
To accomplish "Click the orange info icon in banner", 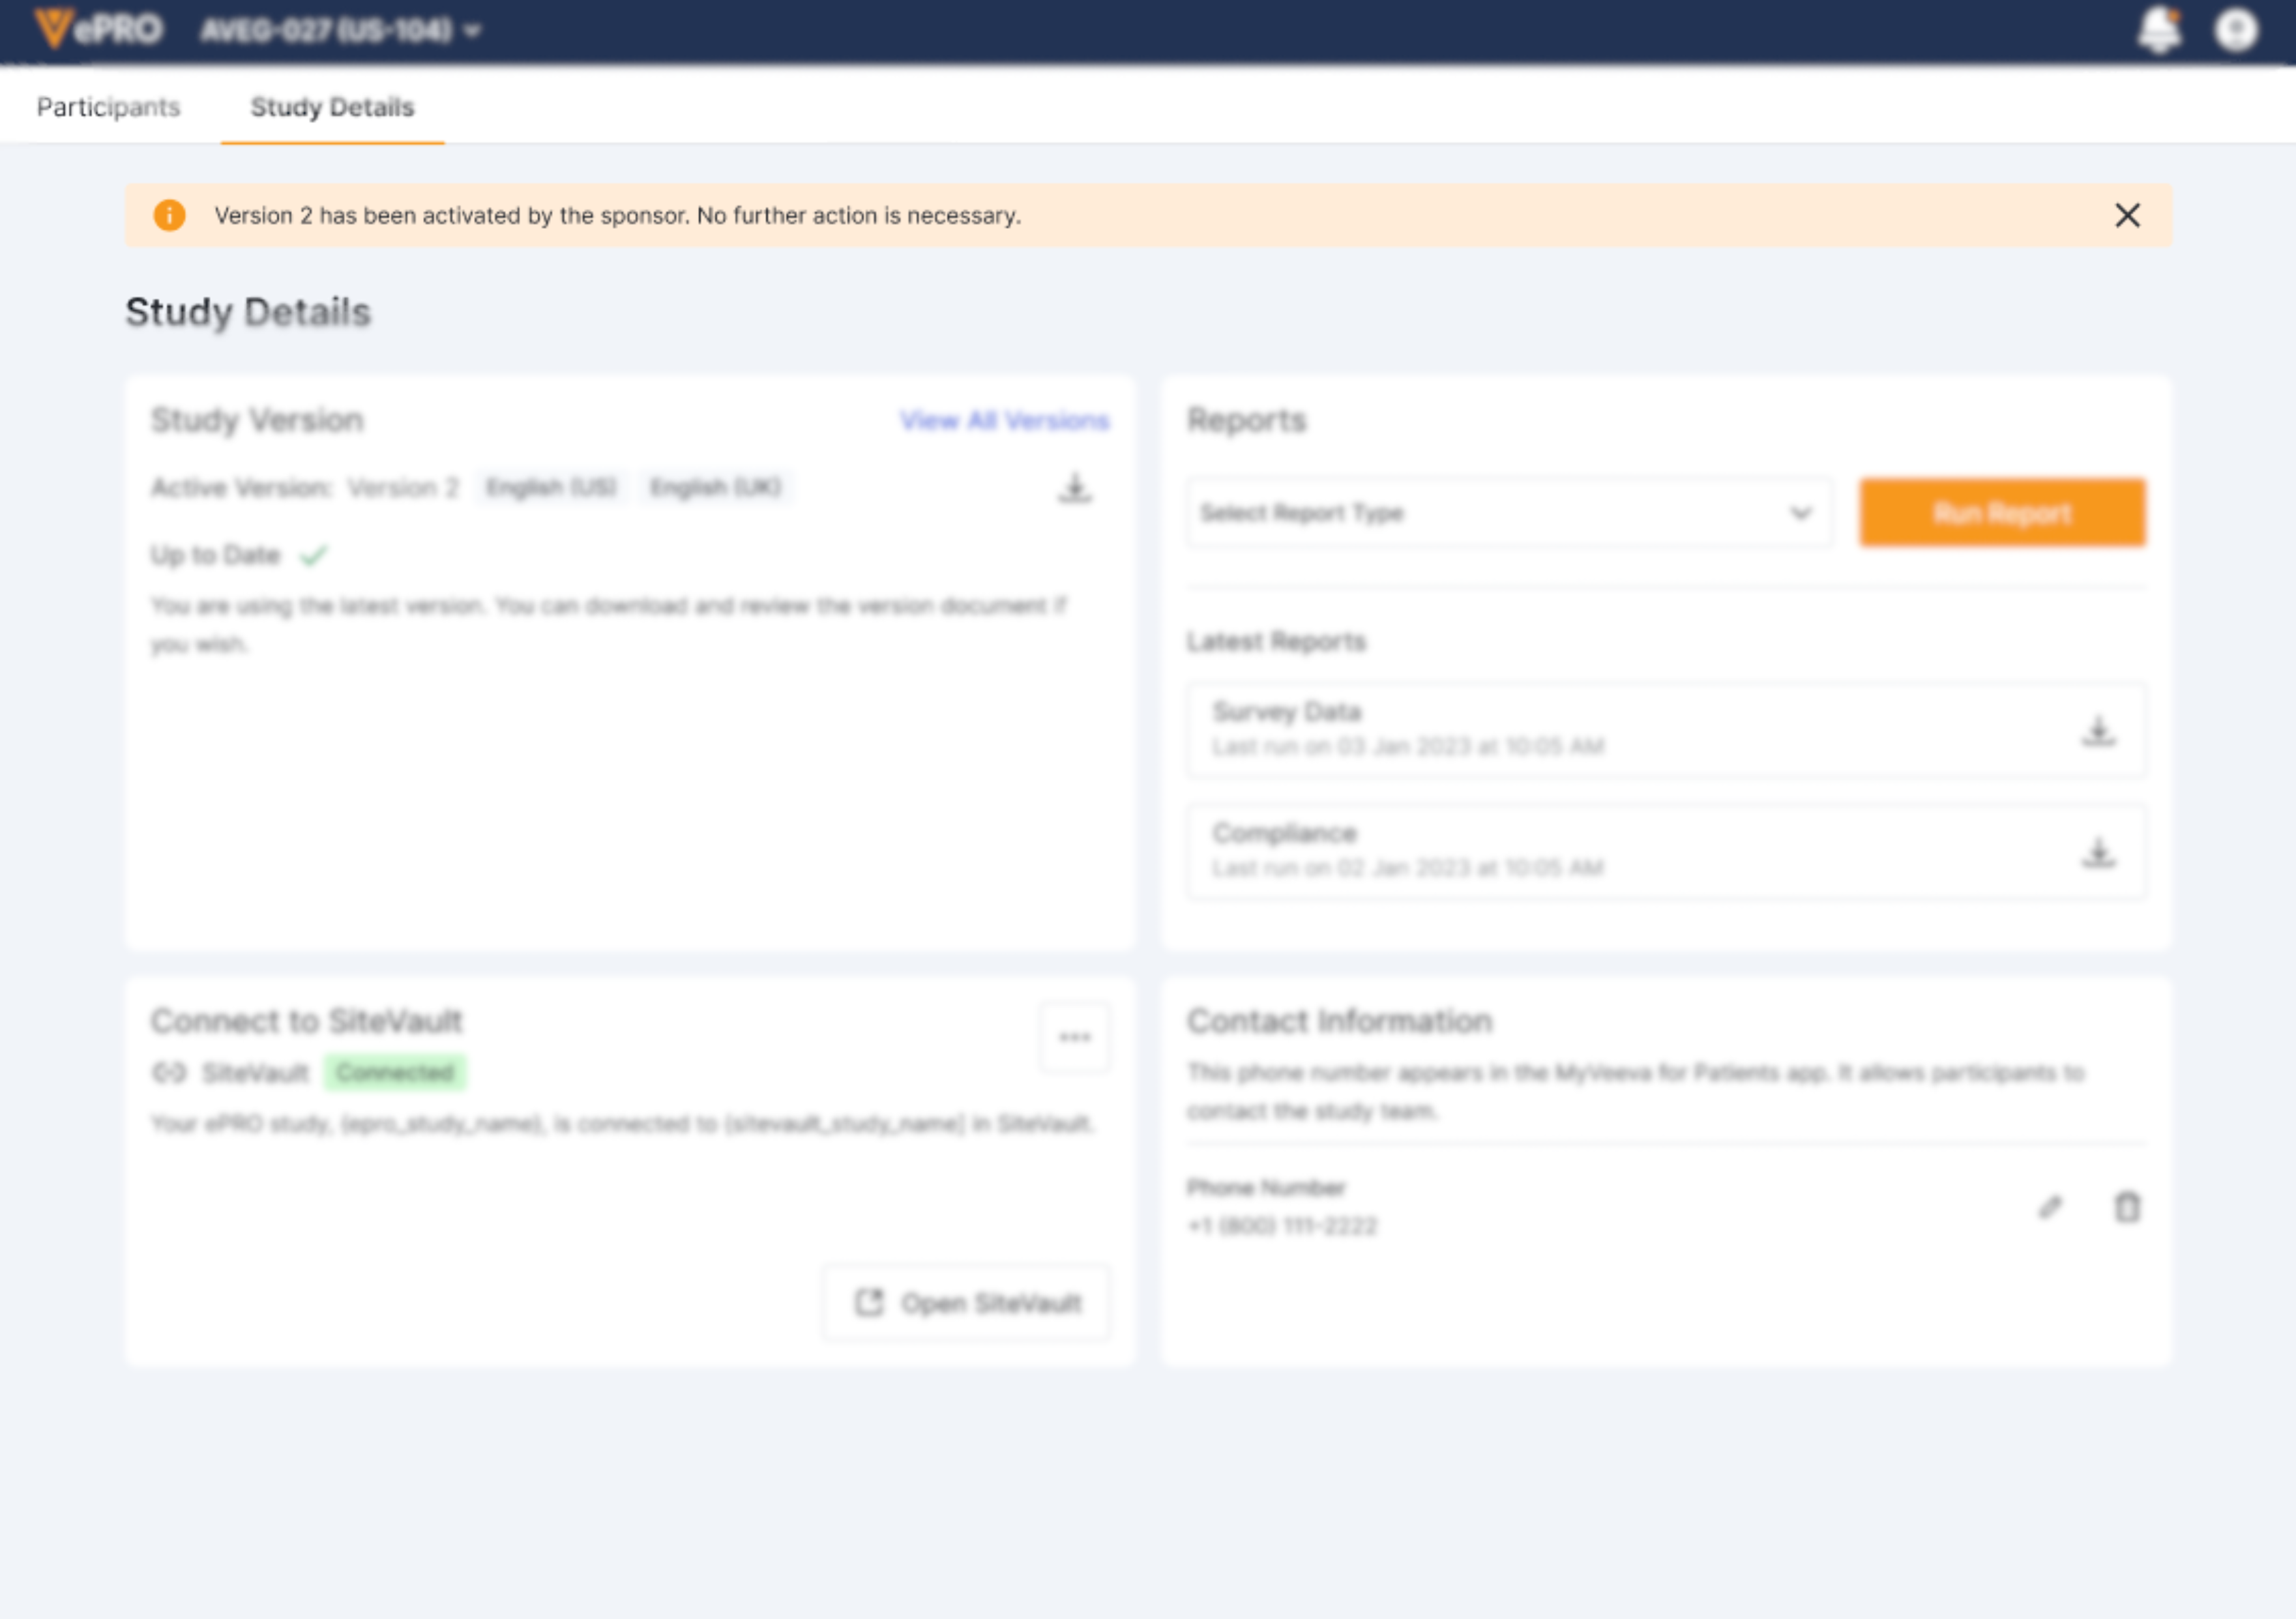I will point(169,215).
